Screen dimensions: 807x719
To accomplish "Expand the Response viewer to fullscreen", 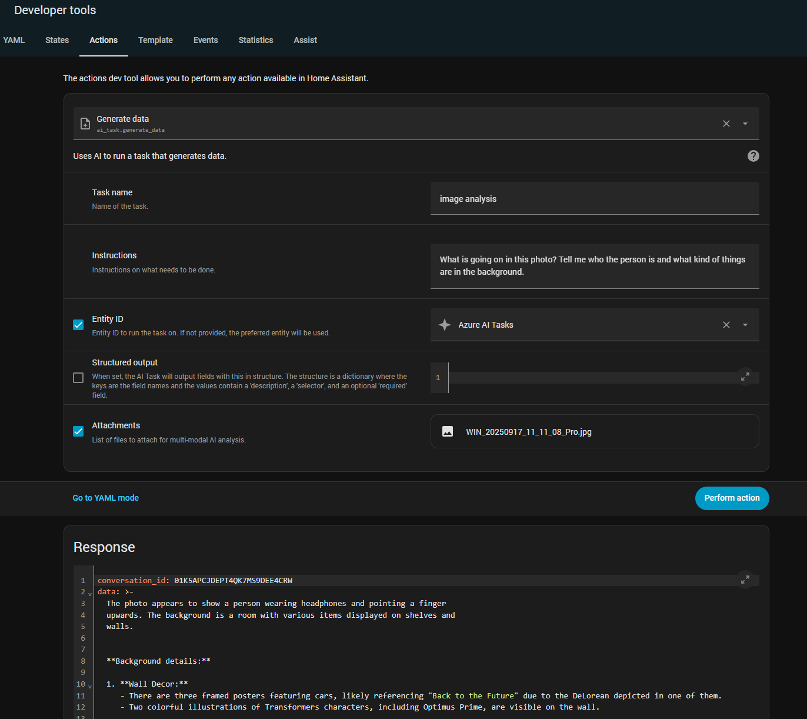I will click(x=745, y=580).
